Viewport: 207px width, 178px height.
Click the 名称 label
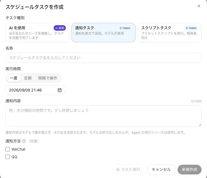point(9,48)
